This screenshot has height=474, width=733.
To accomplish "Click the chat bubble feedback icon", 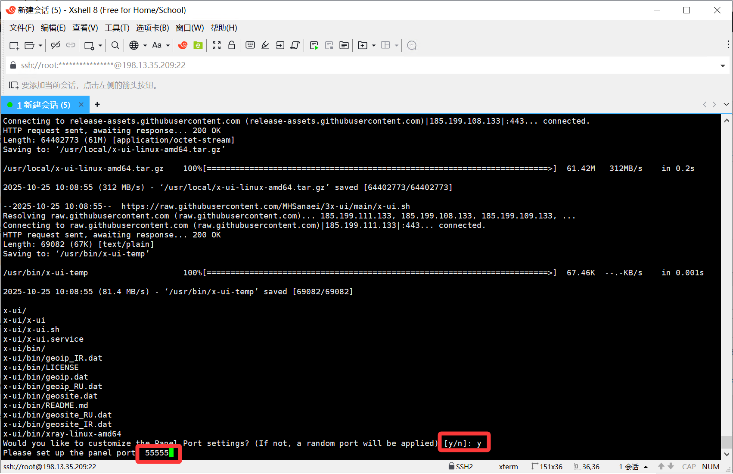I will point(412,45).
